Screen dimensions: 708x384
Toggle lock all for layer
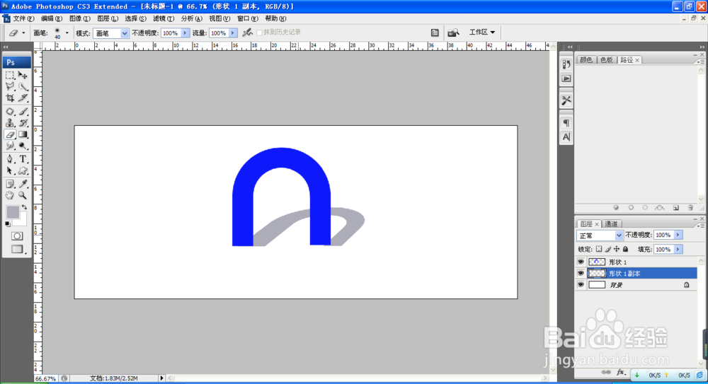click(625, 249)
